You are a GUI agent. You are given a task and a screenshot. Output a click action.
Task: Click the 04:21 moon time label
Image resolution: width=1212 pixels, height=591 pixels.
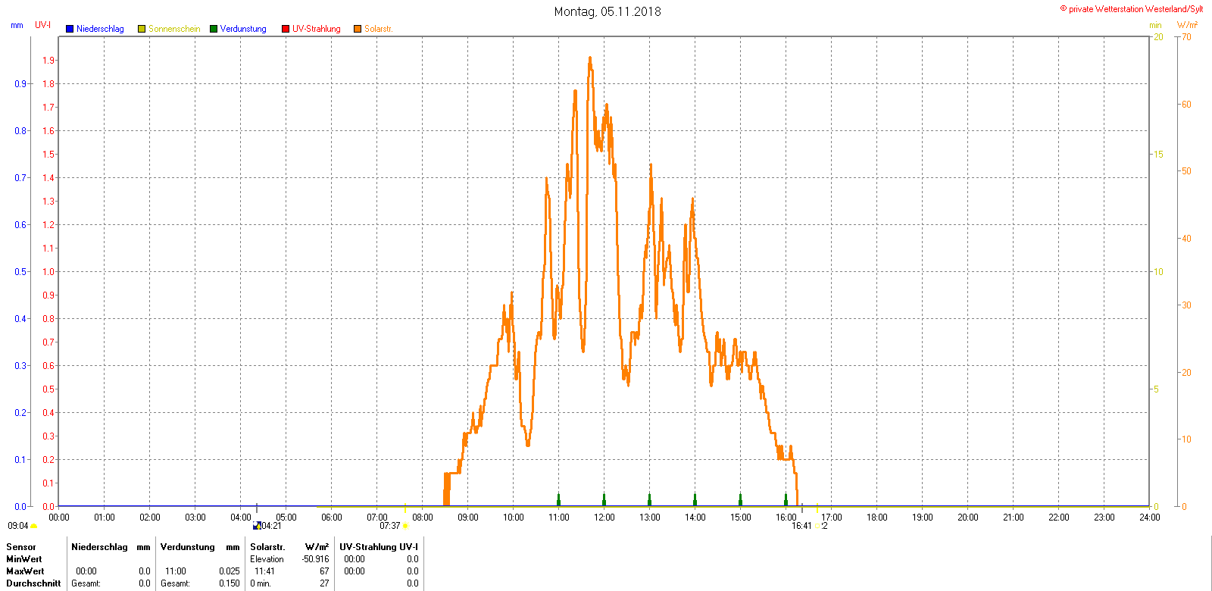[x=271, y=526]
